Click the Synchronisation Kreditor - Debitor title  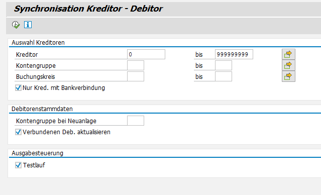pyautogui.click(x=88, y=9)
